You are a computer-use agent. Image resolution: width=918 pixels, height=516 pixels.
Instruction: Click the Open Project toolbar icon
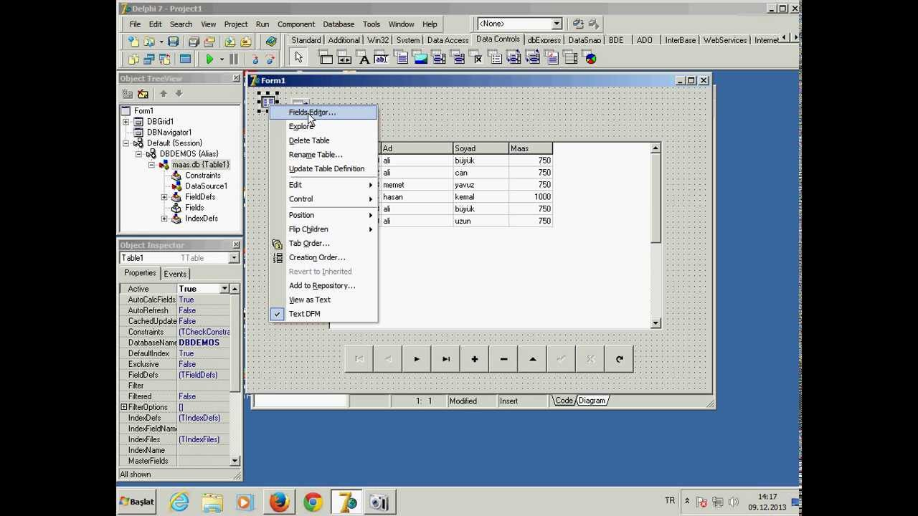tap(209, 42)
